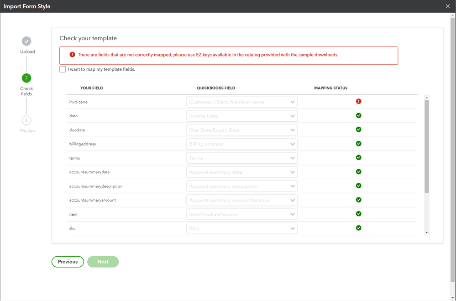456x301 pixels.
Task: Go to step 2 Check fields
Action: (x=26, y=78)
